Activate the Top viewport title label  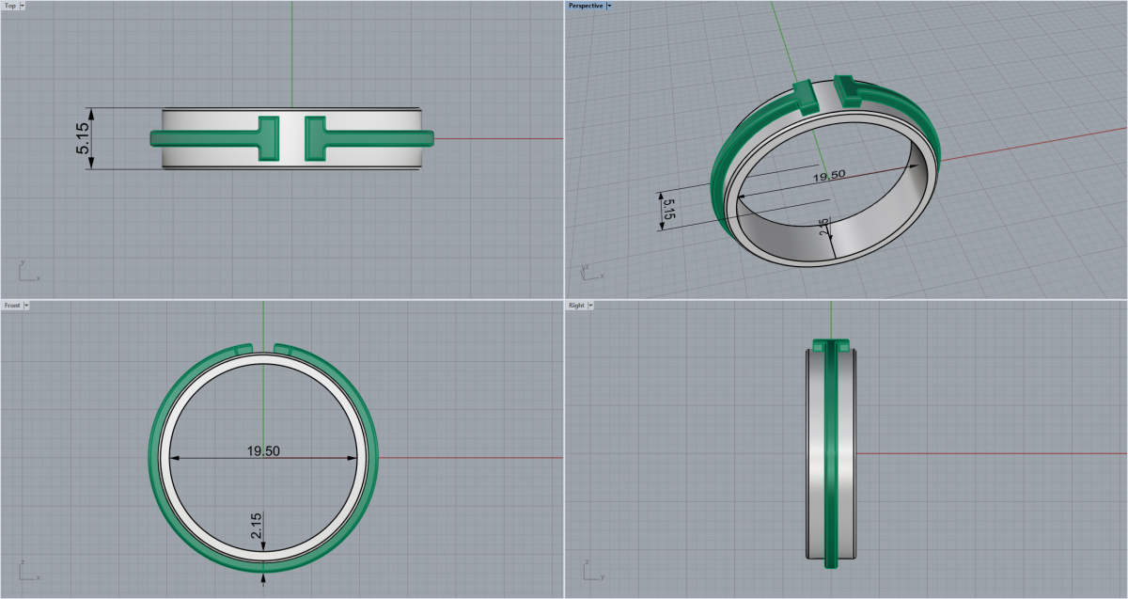[9, 6]
